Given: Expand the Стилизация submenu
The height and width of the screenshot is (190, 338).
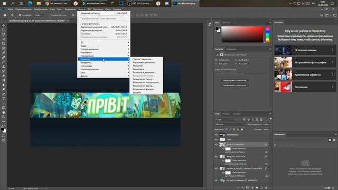Looking at the screenshot, I should (x=104, y=66).
